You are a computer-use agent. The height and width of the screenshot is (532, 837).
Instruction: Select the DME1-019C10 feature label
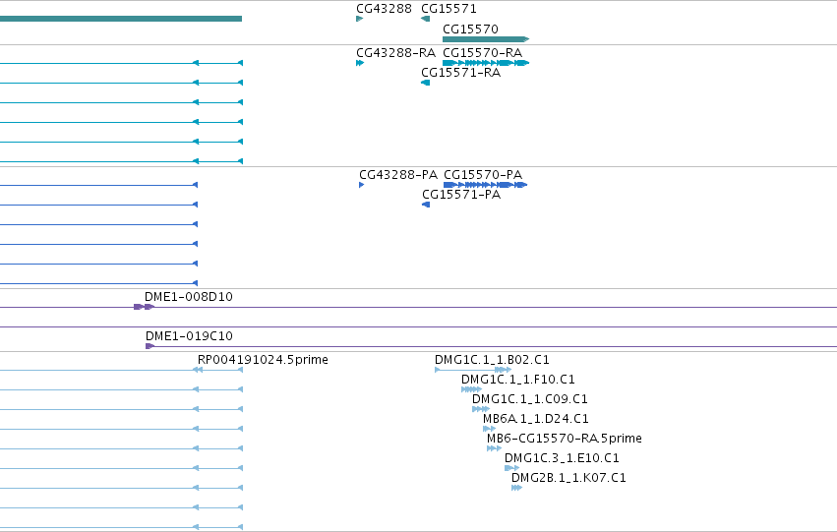point(189,336)
